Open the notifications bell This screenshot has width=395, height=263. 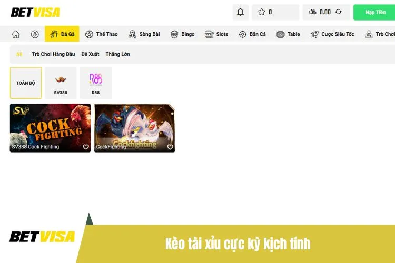click(x=241, y=12)
